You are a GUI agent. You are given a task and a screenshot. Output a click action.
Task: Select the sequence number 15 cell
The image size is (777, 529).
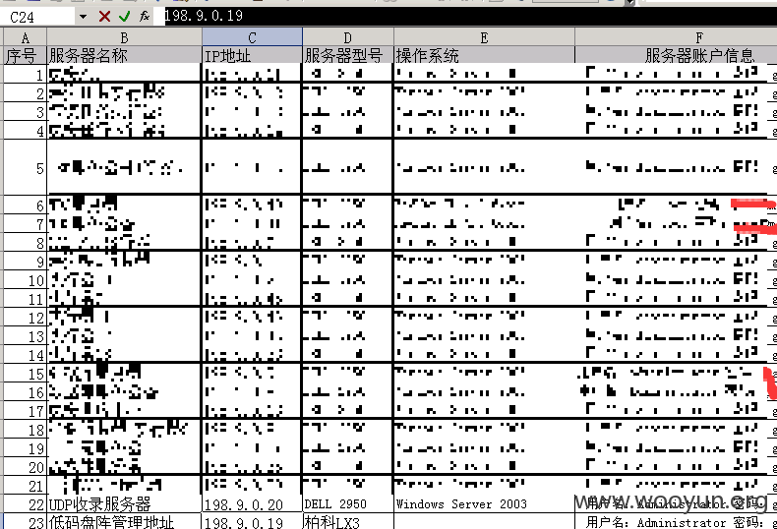(26, 373)
